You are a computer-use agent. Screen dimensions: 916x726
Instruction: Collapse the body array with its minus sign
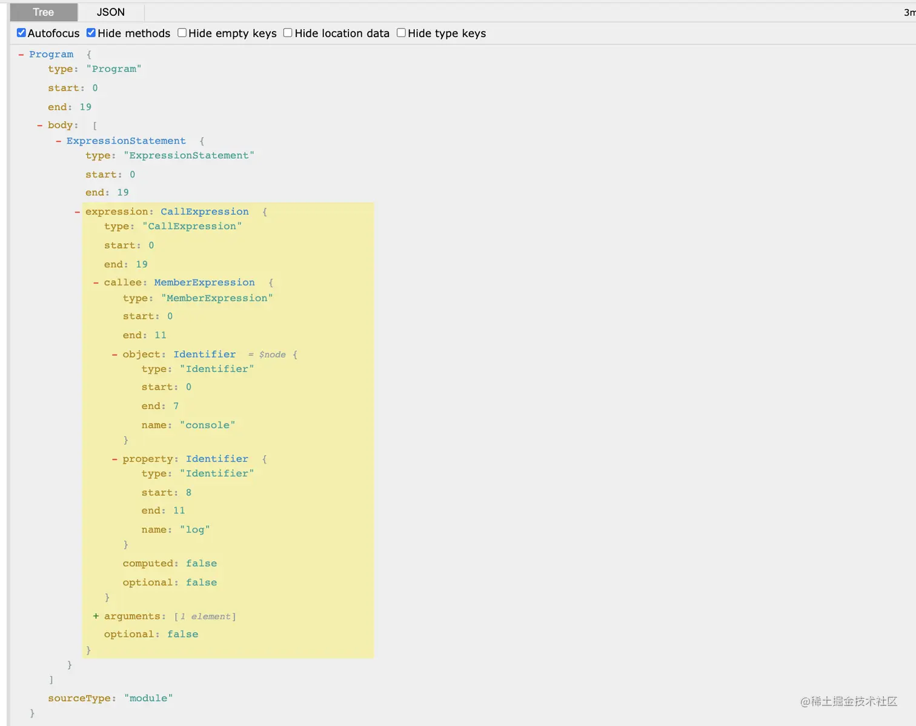40,125
